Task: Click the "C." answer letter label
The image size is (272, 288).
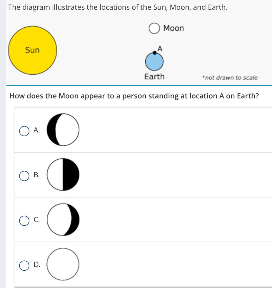Action: point(37,220)
